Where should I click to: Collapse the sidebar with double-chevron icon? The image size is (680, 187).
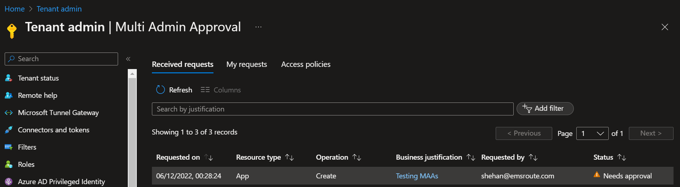click(x=128, y=59)
